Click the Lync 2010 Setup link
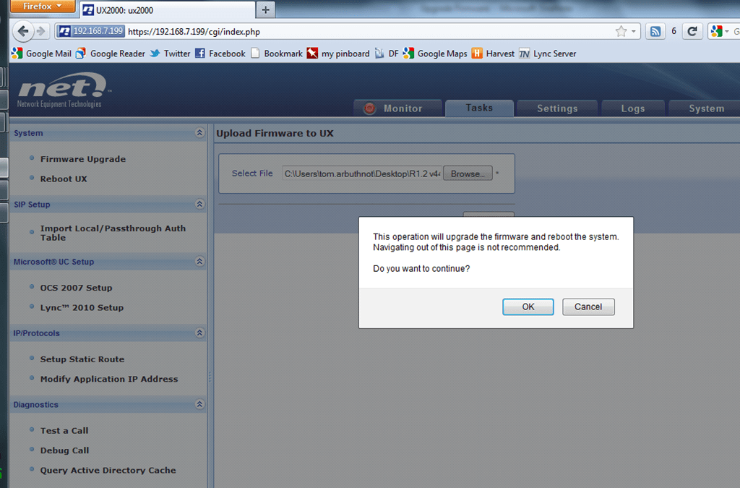Viewport: 740px width, 488px height. (82, 308)
